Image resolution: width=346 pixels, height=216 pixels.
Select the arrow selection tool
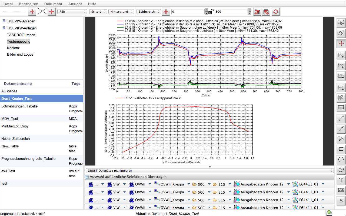pyautogui.click(x=341, y=23)
